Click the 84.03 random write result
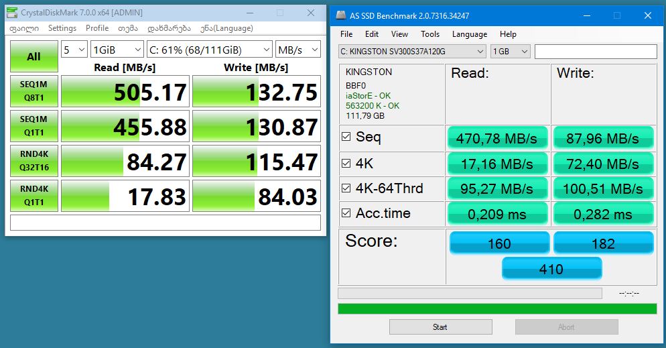The height and width of the screenshot is (348, 666). point(257,196)
